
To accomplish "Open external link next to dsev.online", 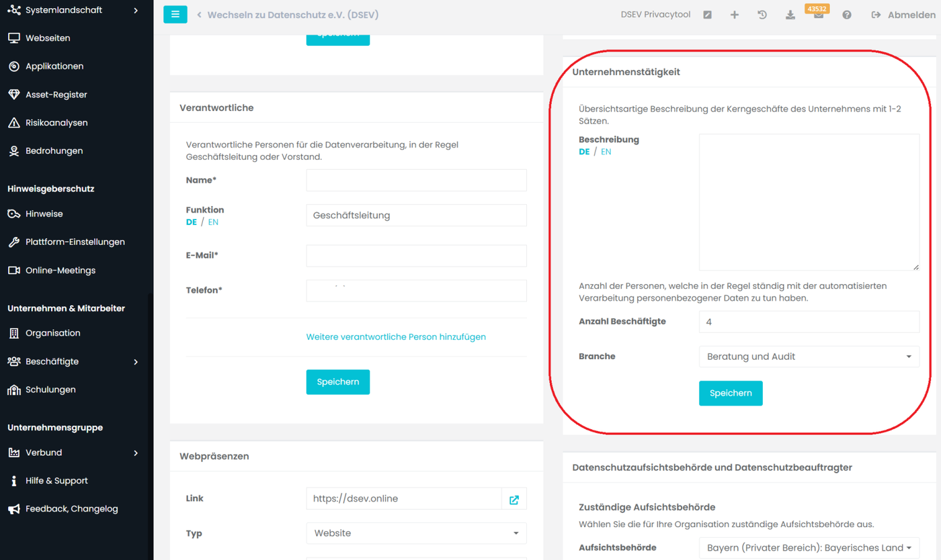I will coord(514,499).
